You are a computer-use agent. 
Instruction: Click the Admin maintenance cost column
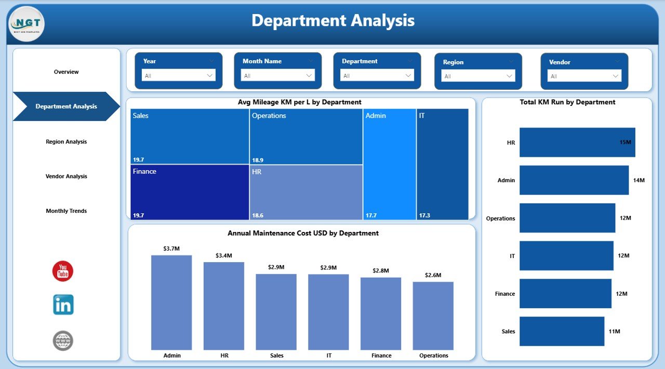[x=171, y=301]
